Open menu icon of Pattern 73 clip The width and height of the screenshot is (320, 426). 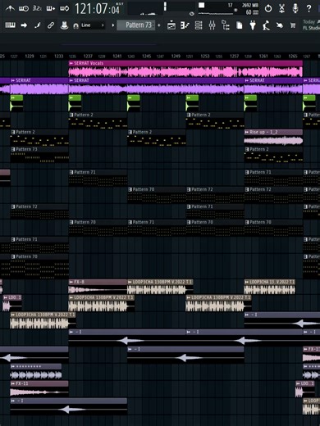[13, 149]
